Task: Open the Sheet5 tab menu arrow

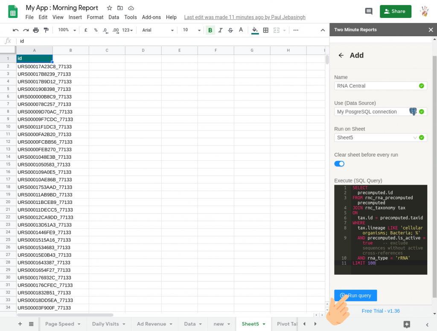Action: tap(264, 324)
